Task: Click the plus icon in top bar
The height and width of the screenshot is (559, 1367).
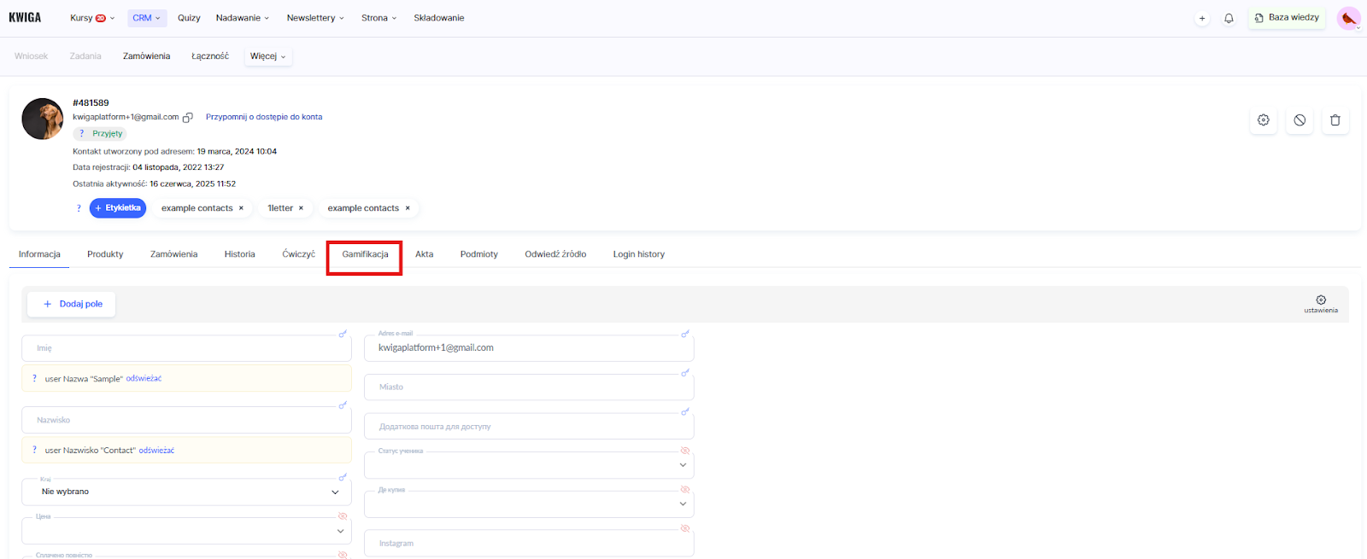Action: (1202, 18)
